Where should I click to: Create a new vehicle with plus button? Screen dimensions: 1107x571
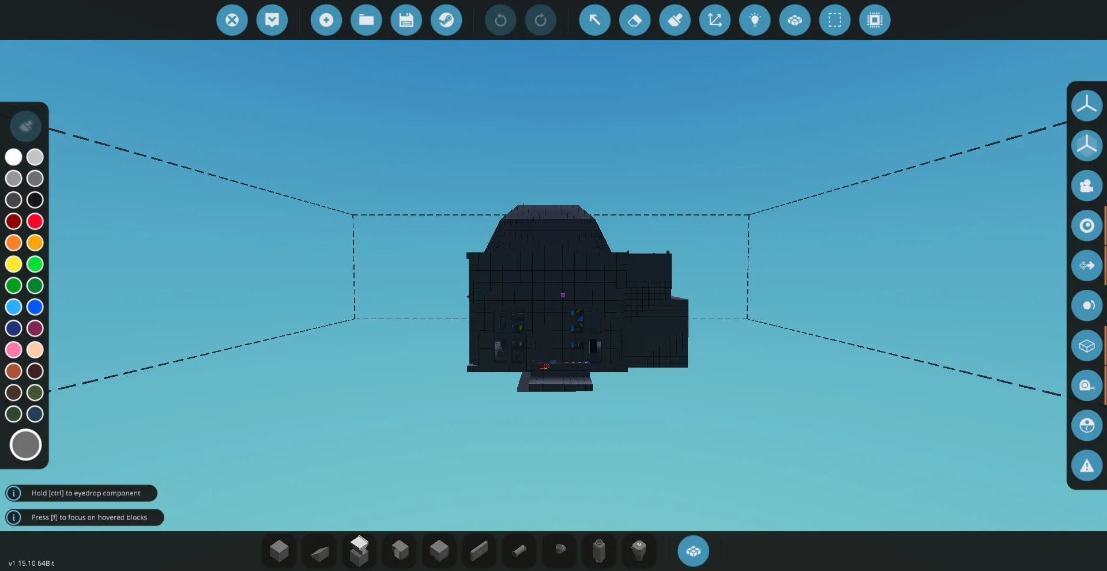[x=326, y=20]
